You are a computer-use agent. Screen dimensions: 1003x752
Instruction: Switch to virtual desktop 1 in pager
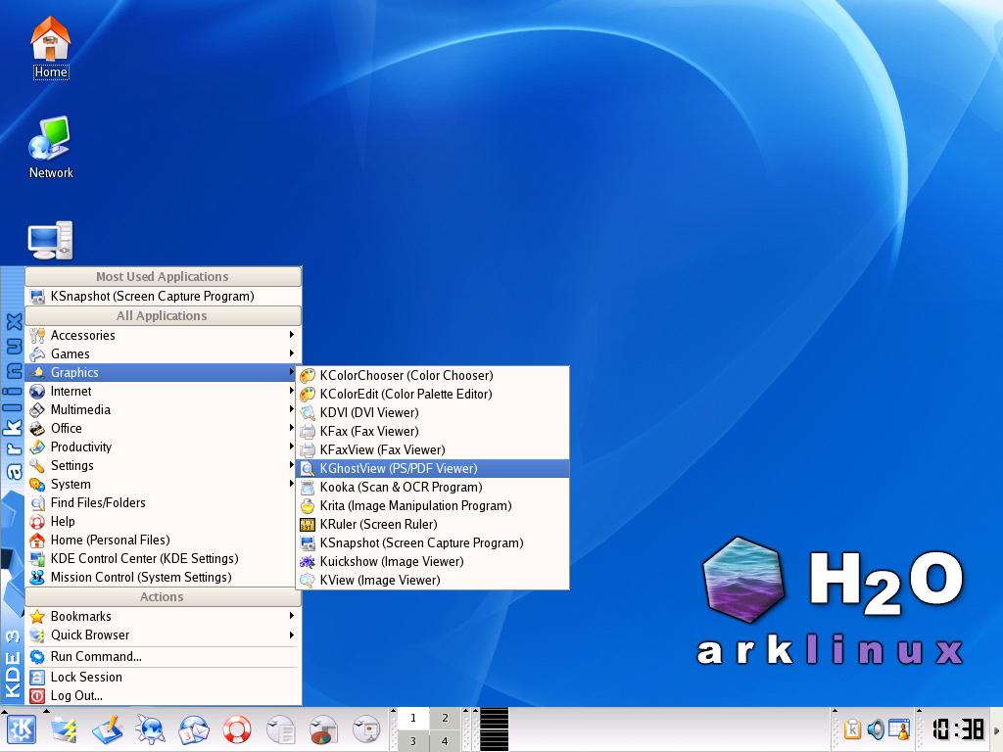tap(413, 718)
